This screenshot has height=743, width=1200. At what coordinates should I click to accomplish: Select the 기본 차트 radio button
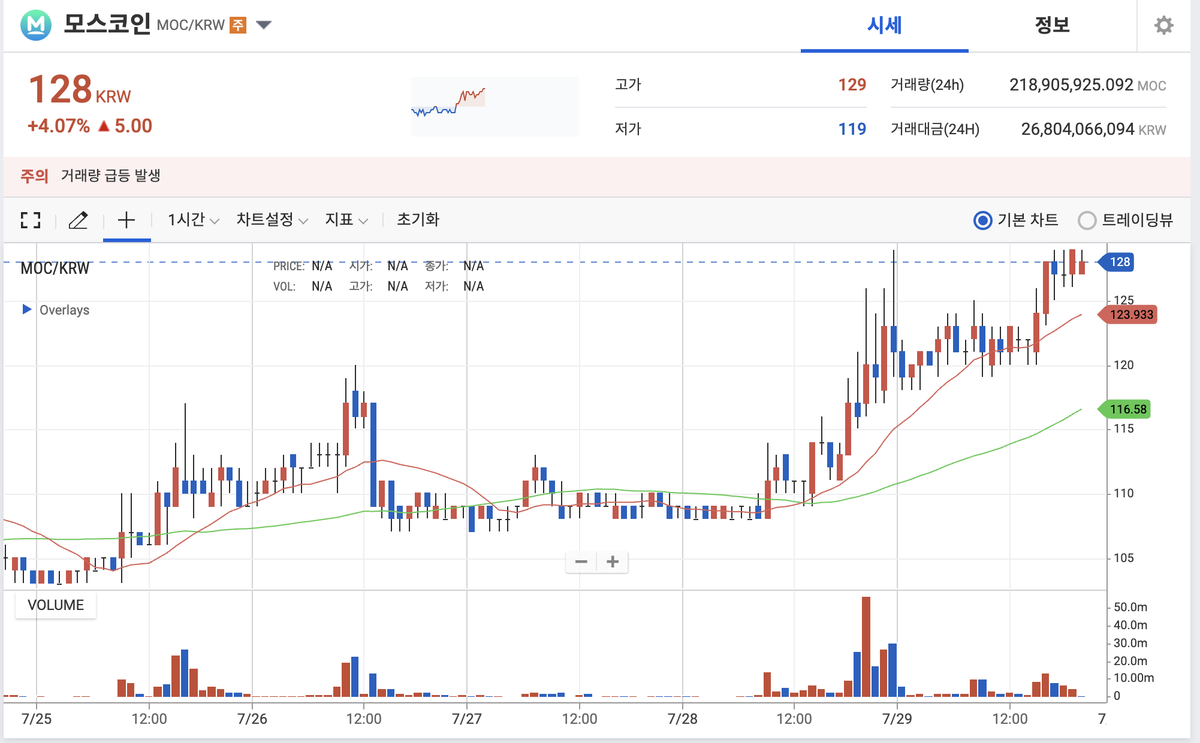pos(983,221)
